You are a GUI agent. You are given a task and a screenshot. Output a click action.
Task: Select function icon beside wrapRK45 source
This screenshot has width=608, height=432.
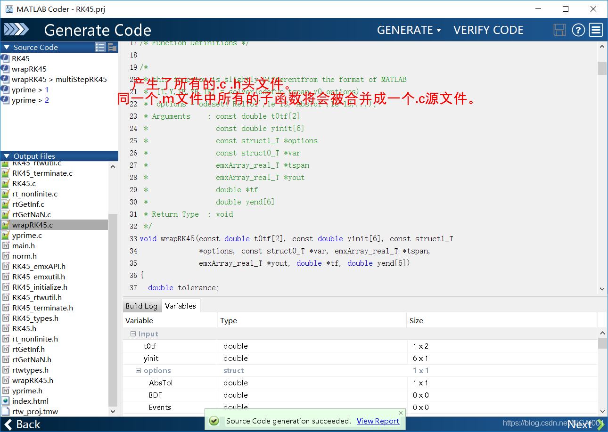click(x=5, y=69)
